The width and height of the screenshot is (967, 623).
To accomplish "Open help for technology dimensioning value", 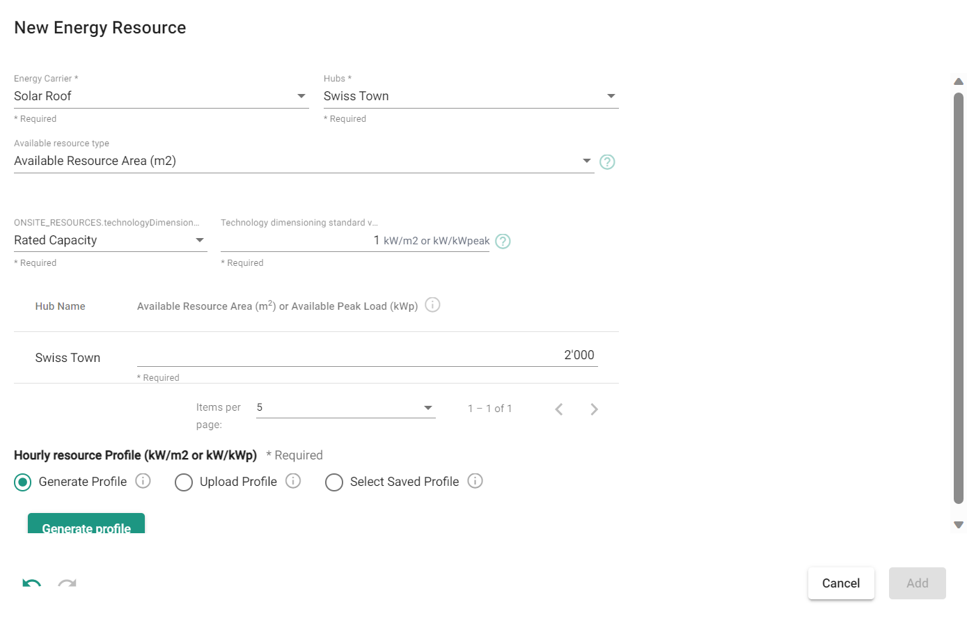I will pyautogui.click(x=503, y=242).
